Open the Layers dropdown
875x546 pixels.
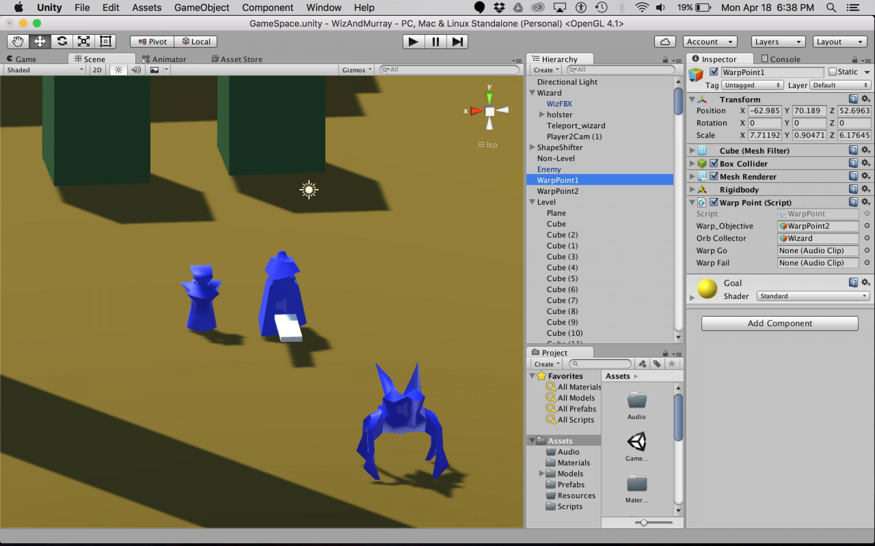pyautogui.click(x=778, y=41)
